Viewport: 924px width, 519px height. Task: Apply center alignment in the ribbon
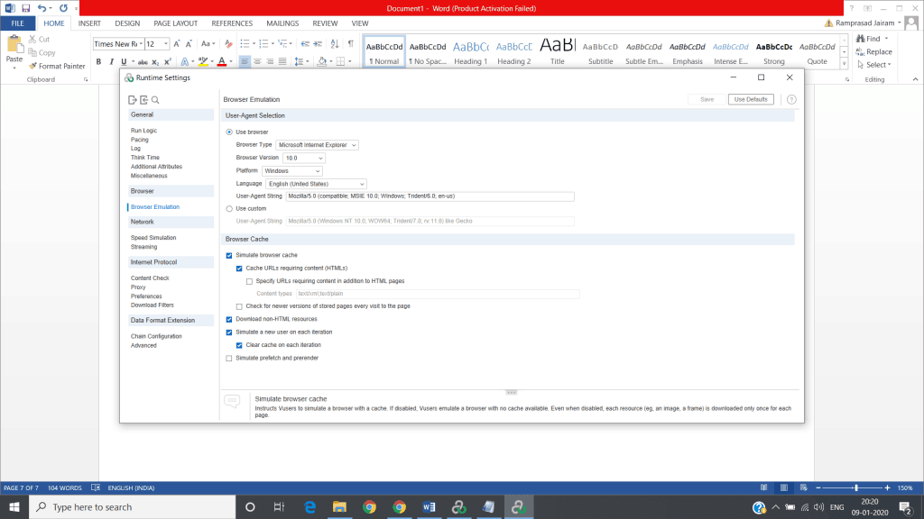[257, 61]
